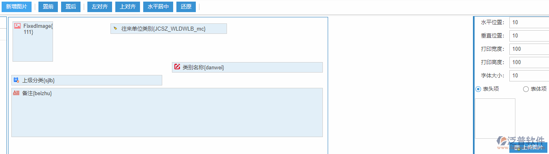Select the 表头项 radio button
The height and width of the screenshot is (154, 549).
point(478,89)
